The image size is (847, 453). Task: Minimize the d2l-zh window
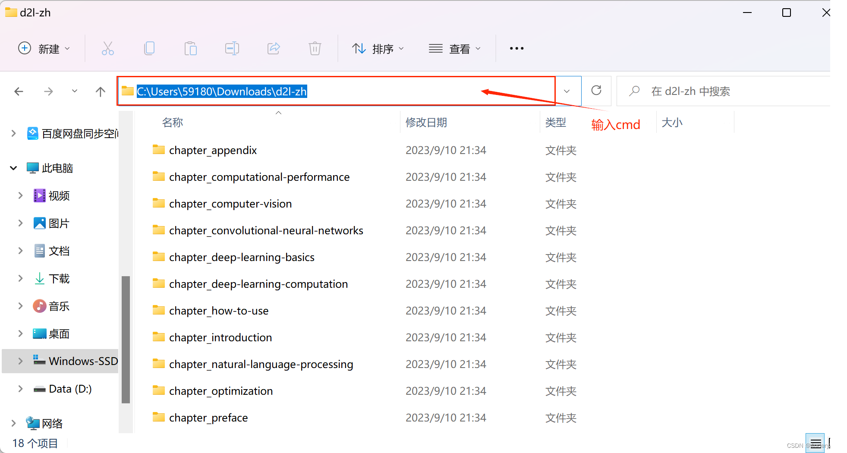(x=747, y=13)
